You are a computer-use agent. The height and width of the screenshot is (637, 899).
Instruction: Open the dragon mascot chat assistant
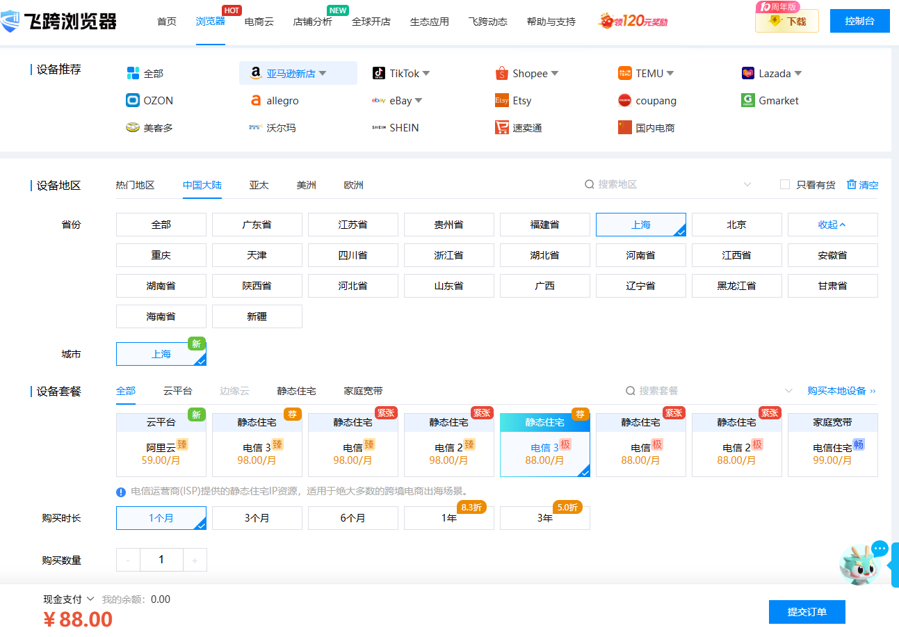[861, 563]
